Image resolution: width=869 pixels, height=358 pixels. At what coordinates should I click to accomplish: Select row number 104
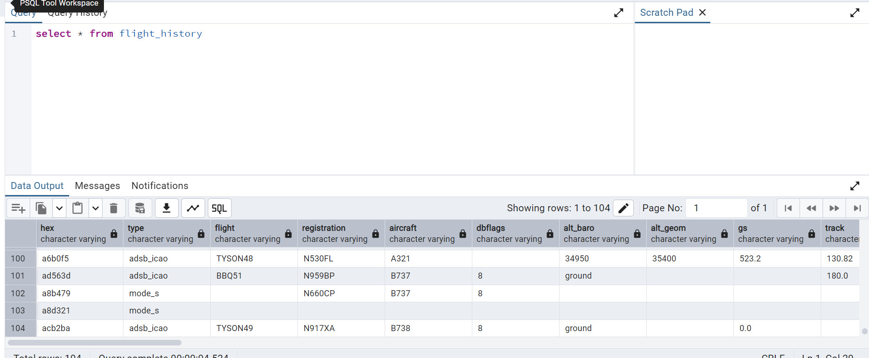[21, 328]
